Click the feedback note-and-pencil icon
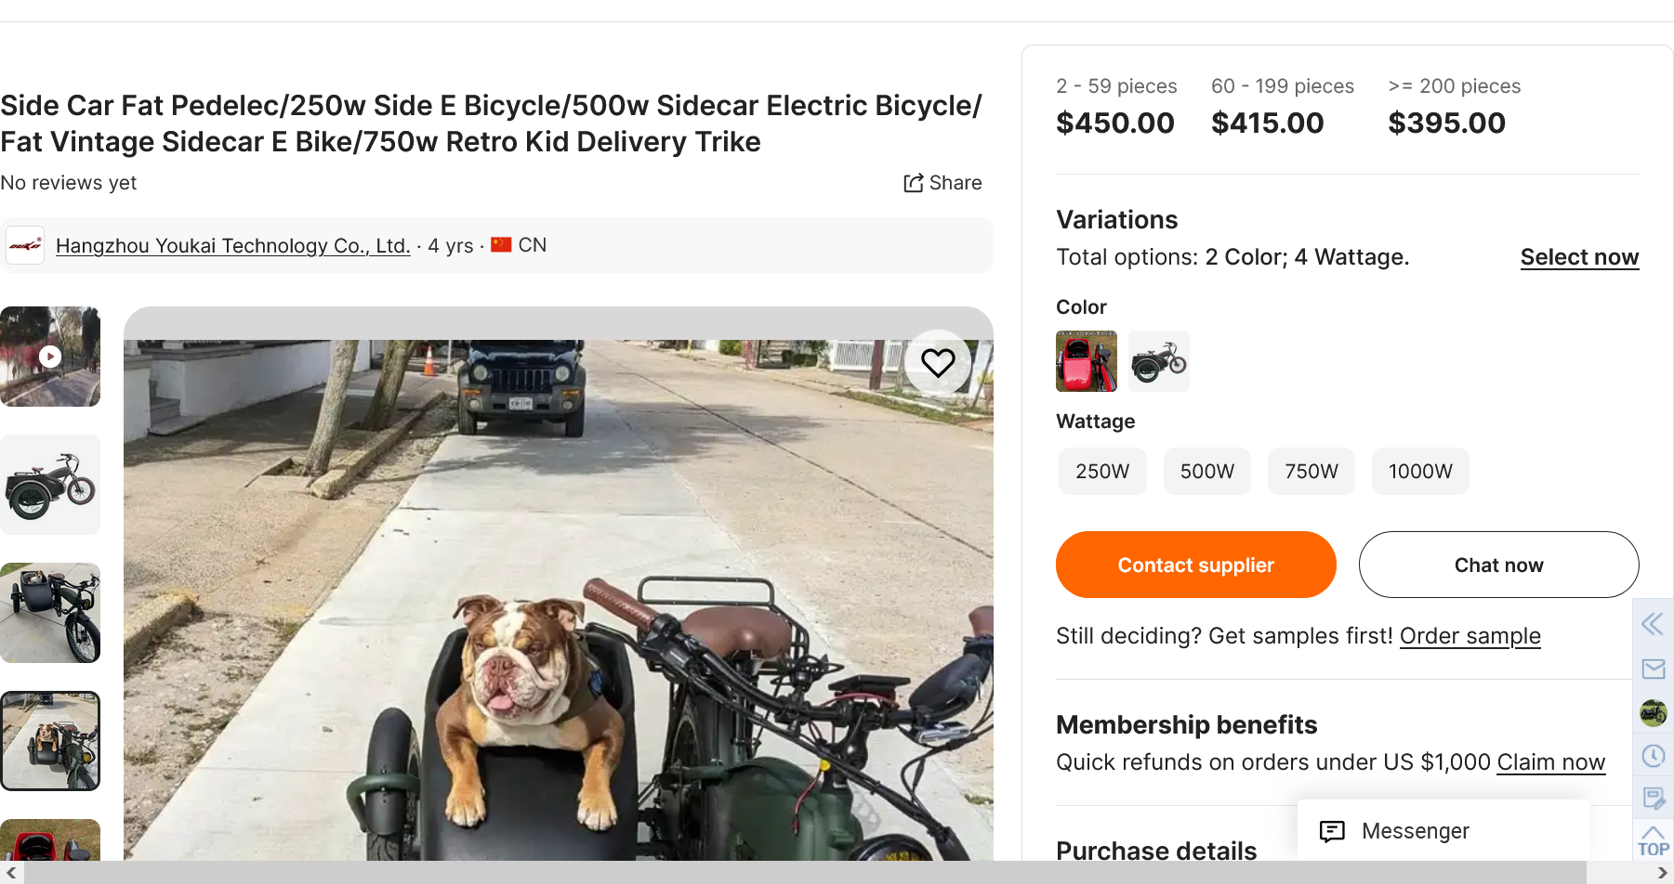 [1653, 798]
